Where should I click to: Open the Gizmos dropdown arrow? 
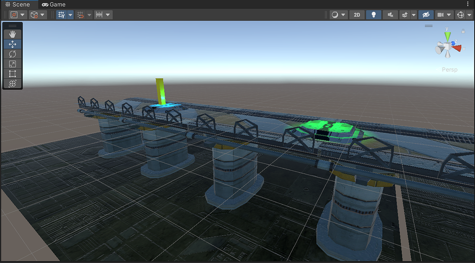[469, 15]
